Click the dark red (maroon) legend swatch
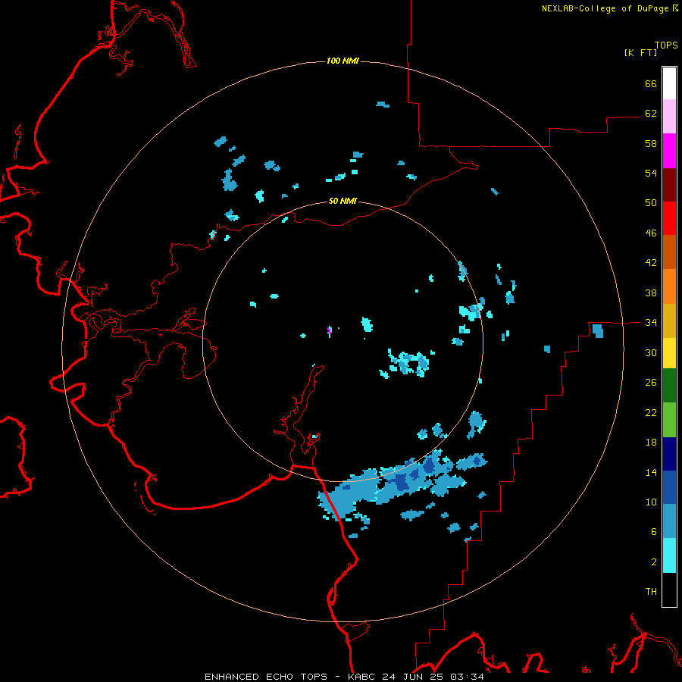The height and width of the screenshot is (682, 682). click(669, 185)
